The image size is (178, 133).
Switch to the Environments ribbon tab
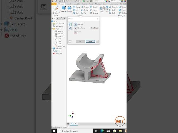tap(113, 4)
